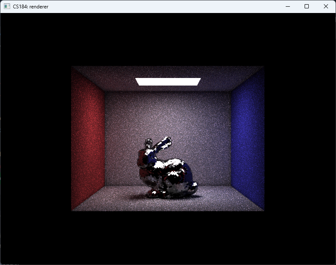The image size is (336, 265).
Task: Close the CS184 renderer window
Action: [x=326, y=6]
